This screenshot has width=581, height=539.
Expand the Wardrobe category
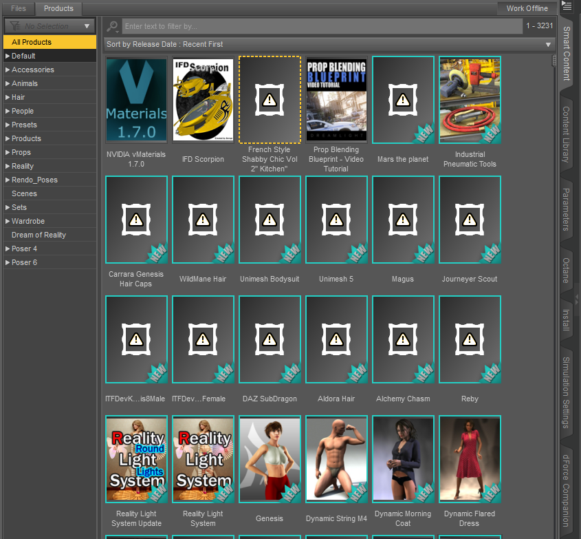coord(8,221)
